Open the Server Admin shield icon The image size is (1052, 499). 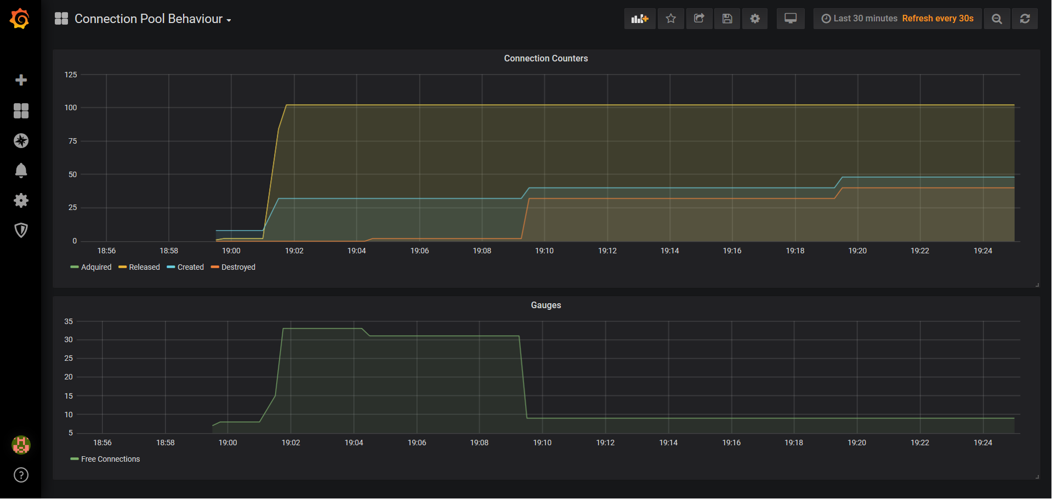(x=21, y=230)
